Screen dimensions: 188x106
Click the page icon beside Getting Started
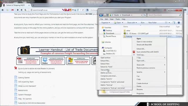tap(16, 77)
